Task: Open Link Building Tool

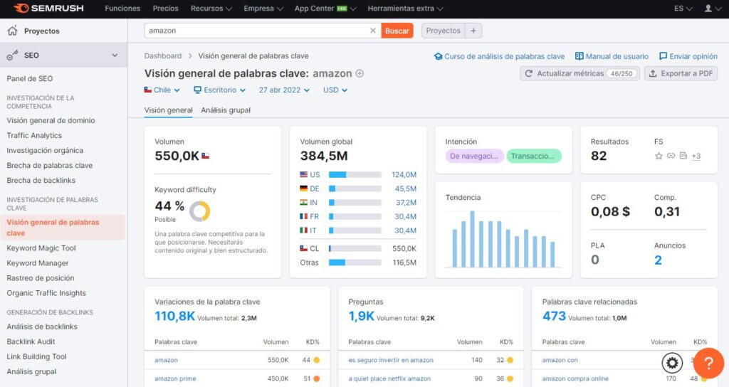Action: 36,356
